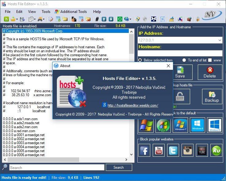Expand the open-folder toolbar dropdown arrow
The height and width of the screenshot is (181, 226).
[17, 19]
